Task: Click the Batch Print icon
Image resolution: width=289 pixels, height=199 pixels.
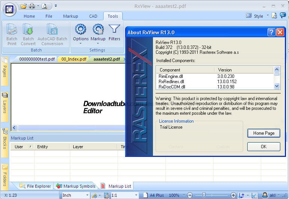Action: tap(12, 29)
